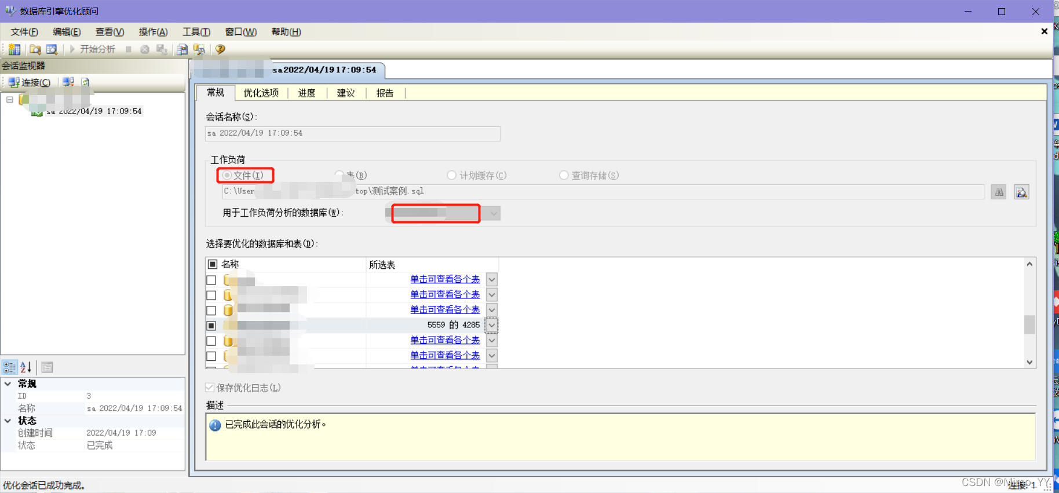The height and width of the screenshot is (493, 1059).
Task: Close the inner document window with X
Action: (1044, 31)
